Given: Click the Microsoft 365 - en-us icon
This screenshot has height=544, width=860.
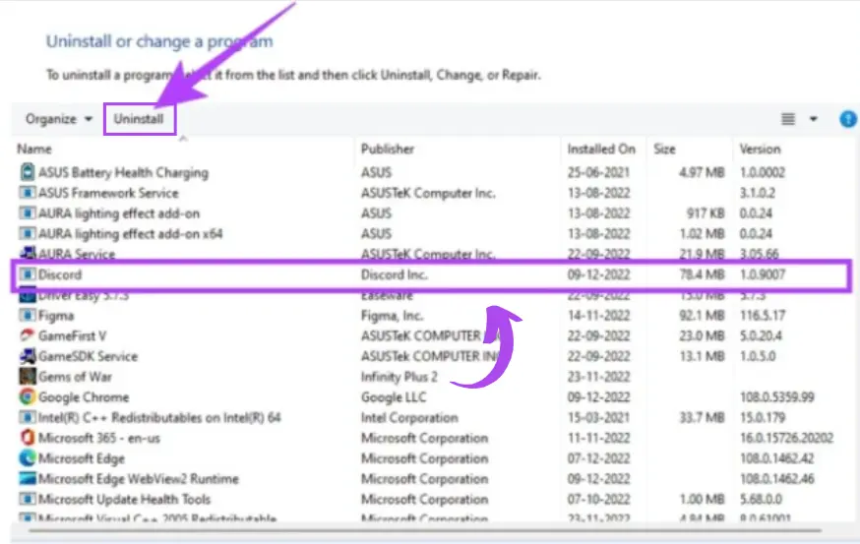Looking at the screenshot, I should click(27, 438).
